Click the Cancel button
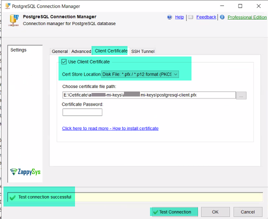This screenshot has width=268, height=219. click(248, 212)
